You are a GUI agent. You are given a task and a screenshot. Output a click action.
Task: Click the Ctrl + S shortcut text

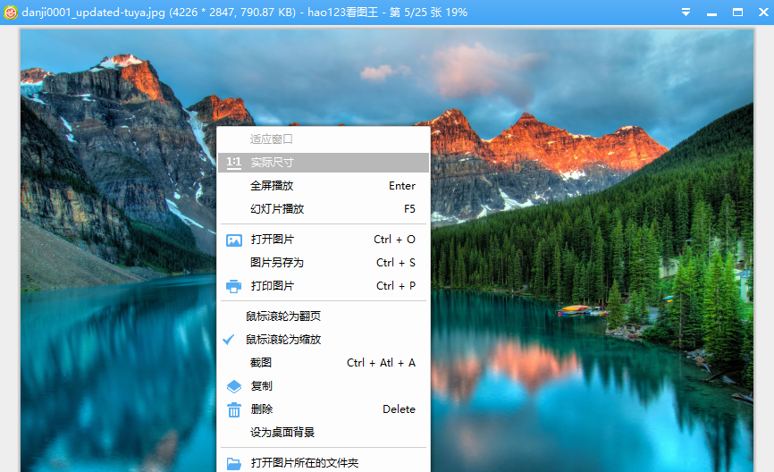click(396, 263)
